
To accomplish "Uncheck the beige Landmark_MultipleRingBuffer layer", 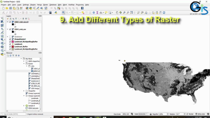I will pos(10,49).
